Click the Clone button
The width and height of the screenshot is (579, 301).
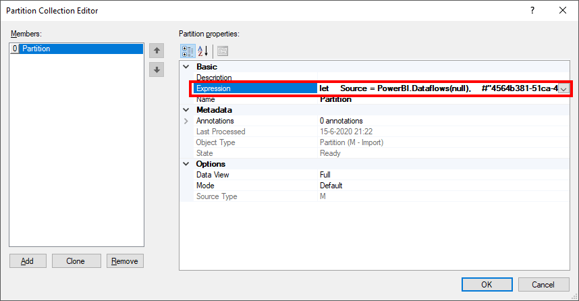[76, 261]
